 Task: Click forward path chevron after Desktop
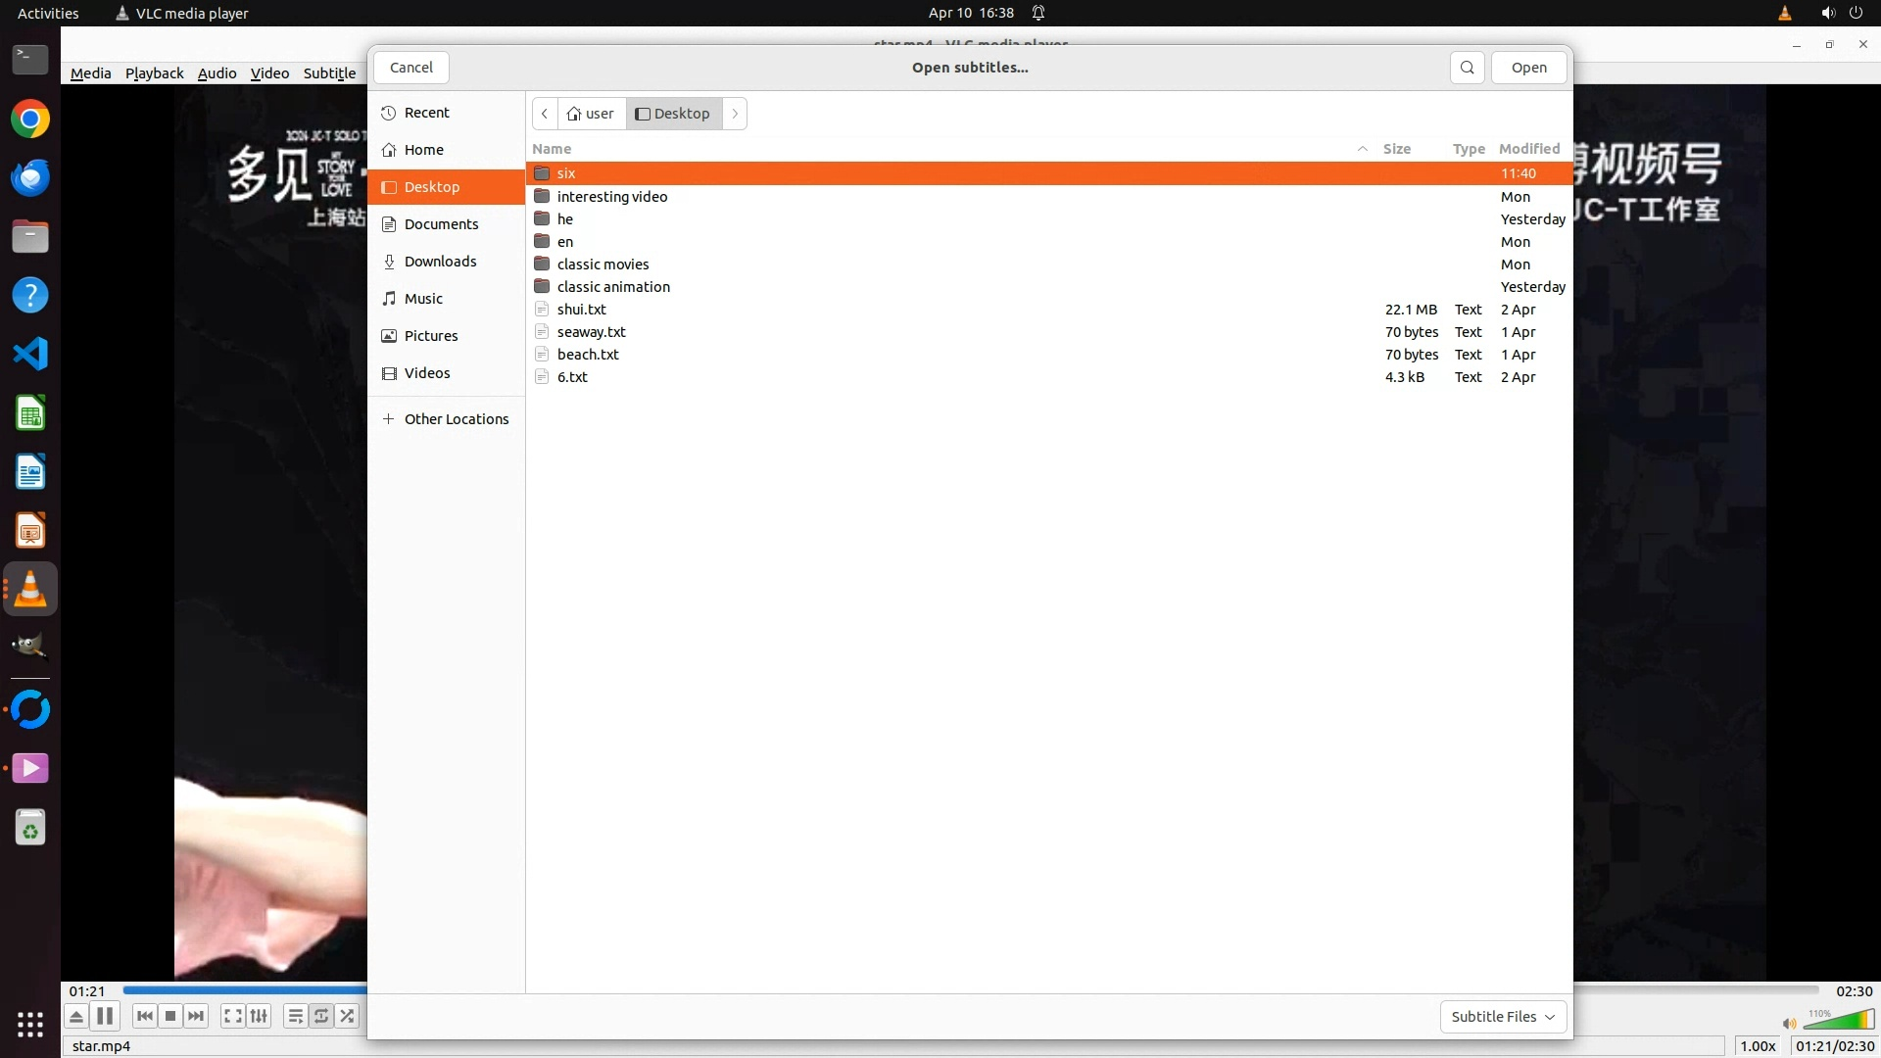pyautogui.click(x=735, y=114)
